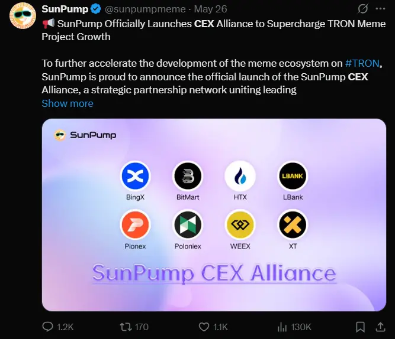This screenshot has width=395, height=339.
Task: Repost this SunPump tweet
Action: (x=125, y=327)
